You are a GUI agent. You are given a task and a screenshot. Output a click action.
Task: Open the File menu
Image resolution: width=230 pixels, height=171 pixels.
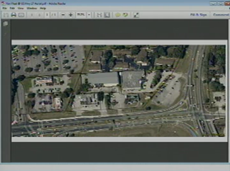pyautogui.click(x=5, y=8)
